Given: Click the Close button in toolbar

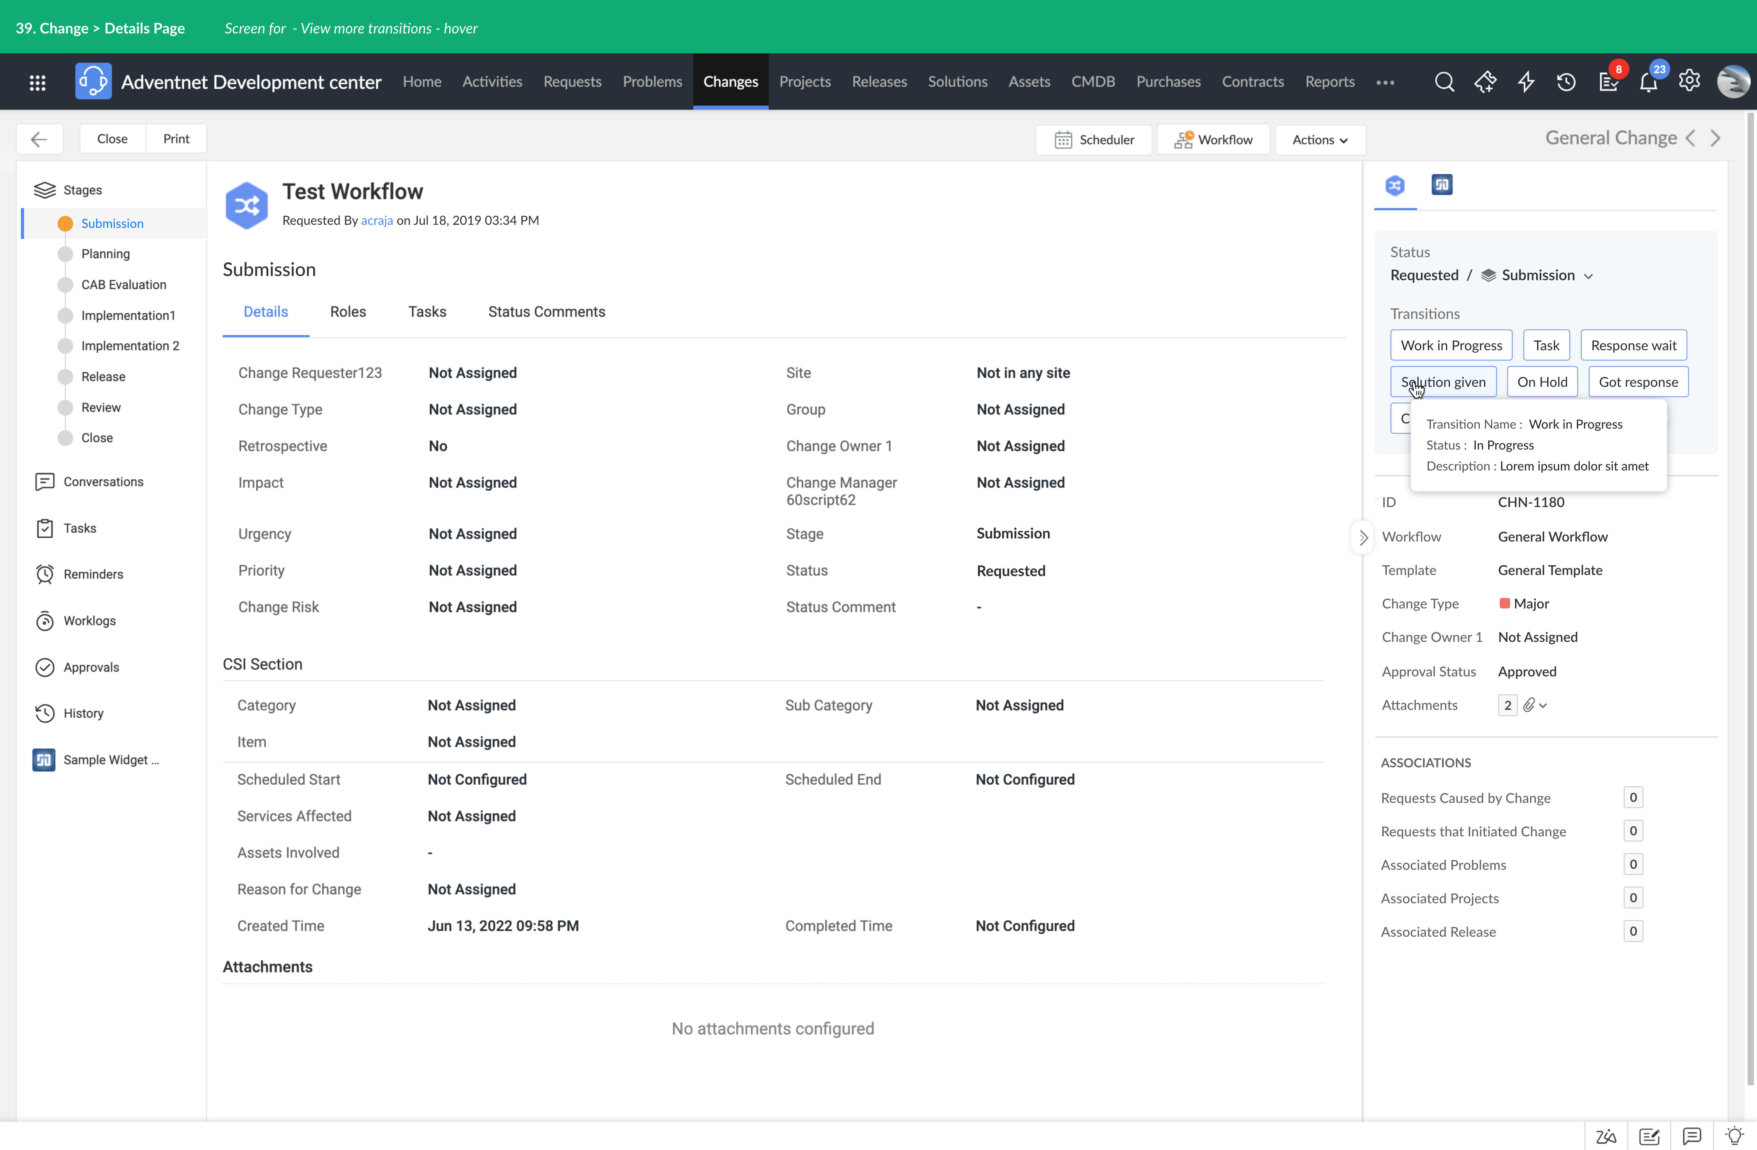Looking at the screenshot, I should (112, 139).
